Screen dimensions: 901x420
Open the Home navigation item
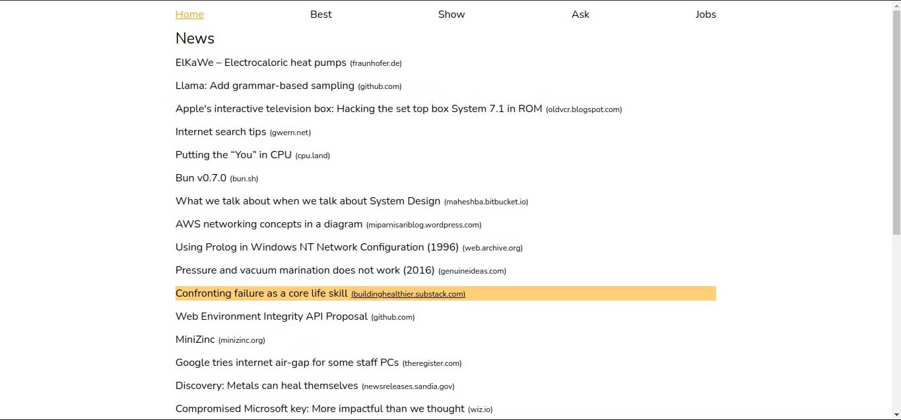(189, 14)
